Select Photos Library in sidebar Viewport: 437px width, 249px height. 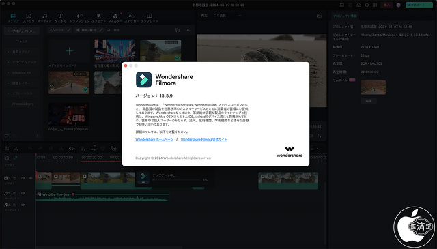coord(23,104)
